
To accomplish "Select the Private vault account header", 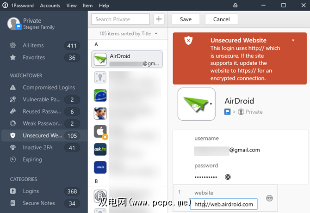I will [x=31, y=24].
